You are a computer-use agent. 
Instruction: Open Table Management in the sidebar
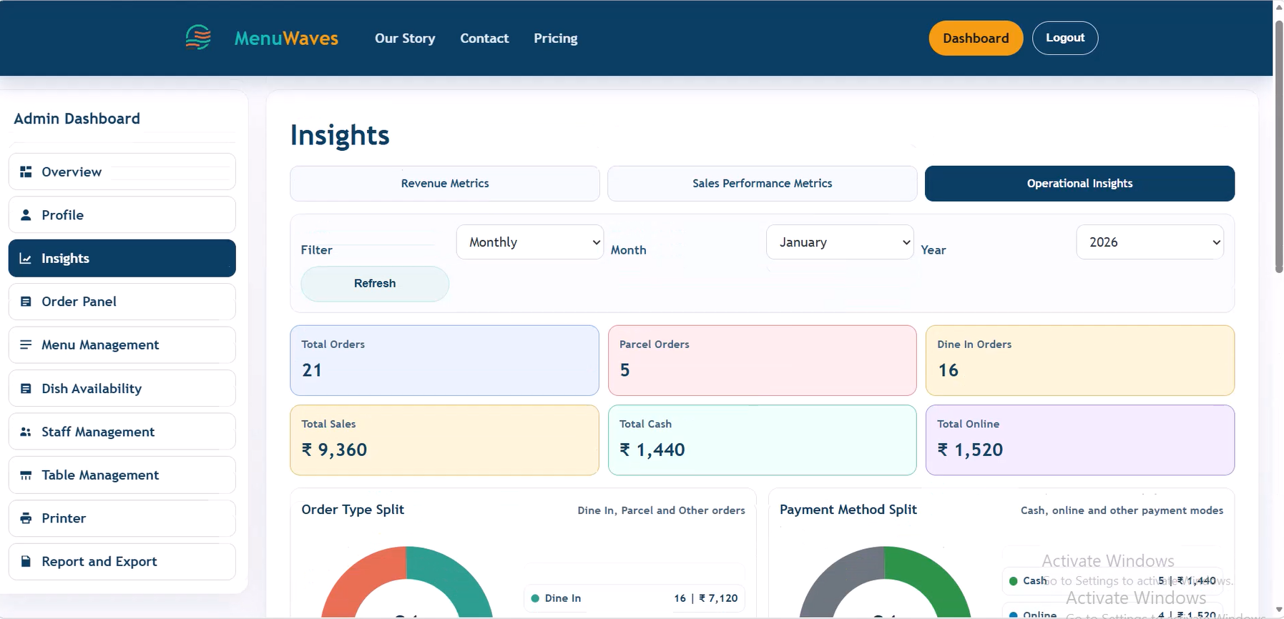tap(122, 475)
